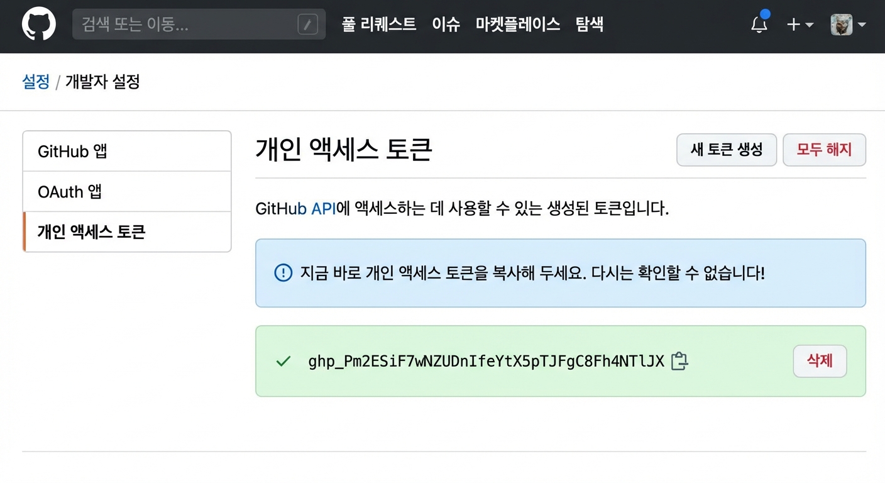Click the notifications bell icon

click(759, 25)
